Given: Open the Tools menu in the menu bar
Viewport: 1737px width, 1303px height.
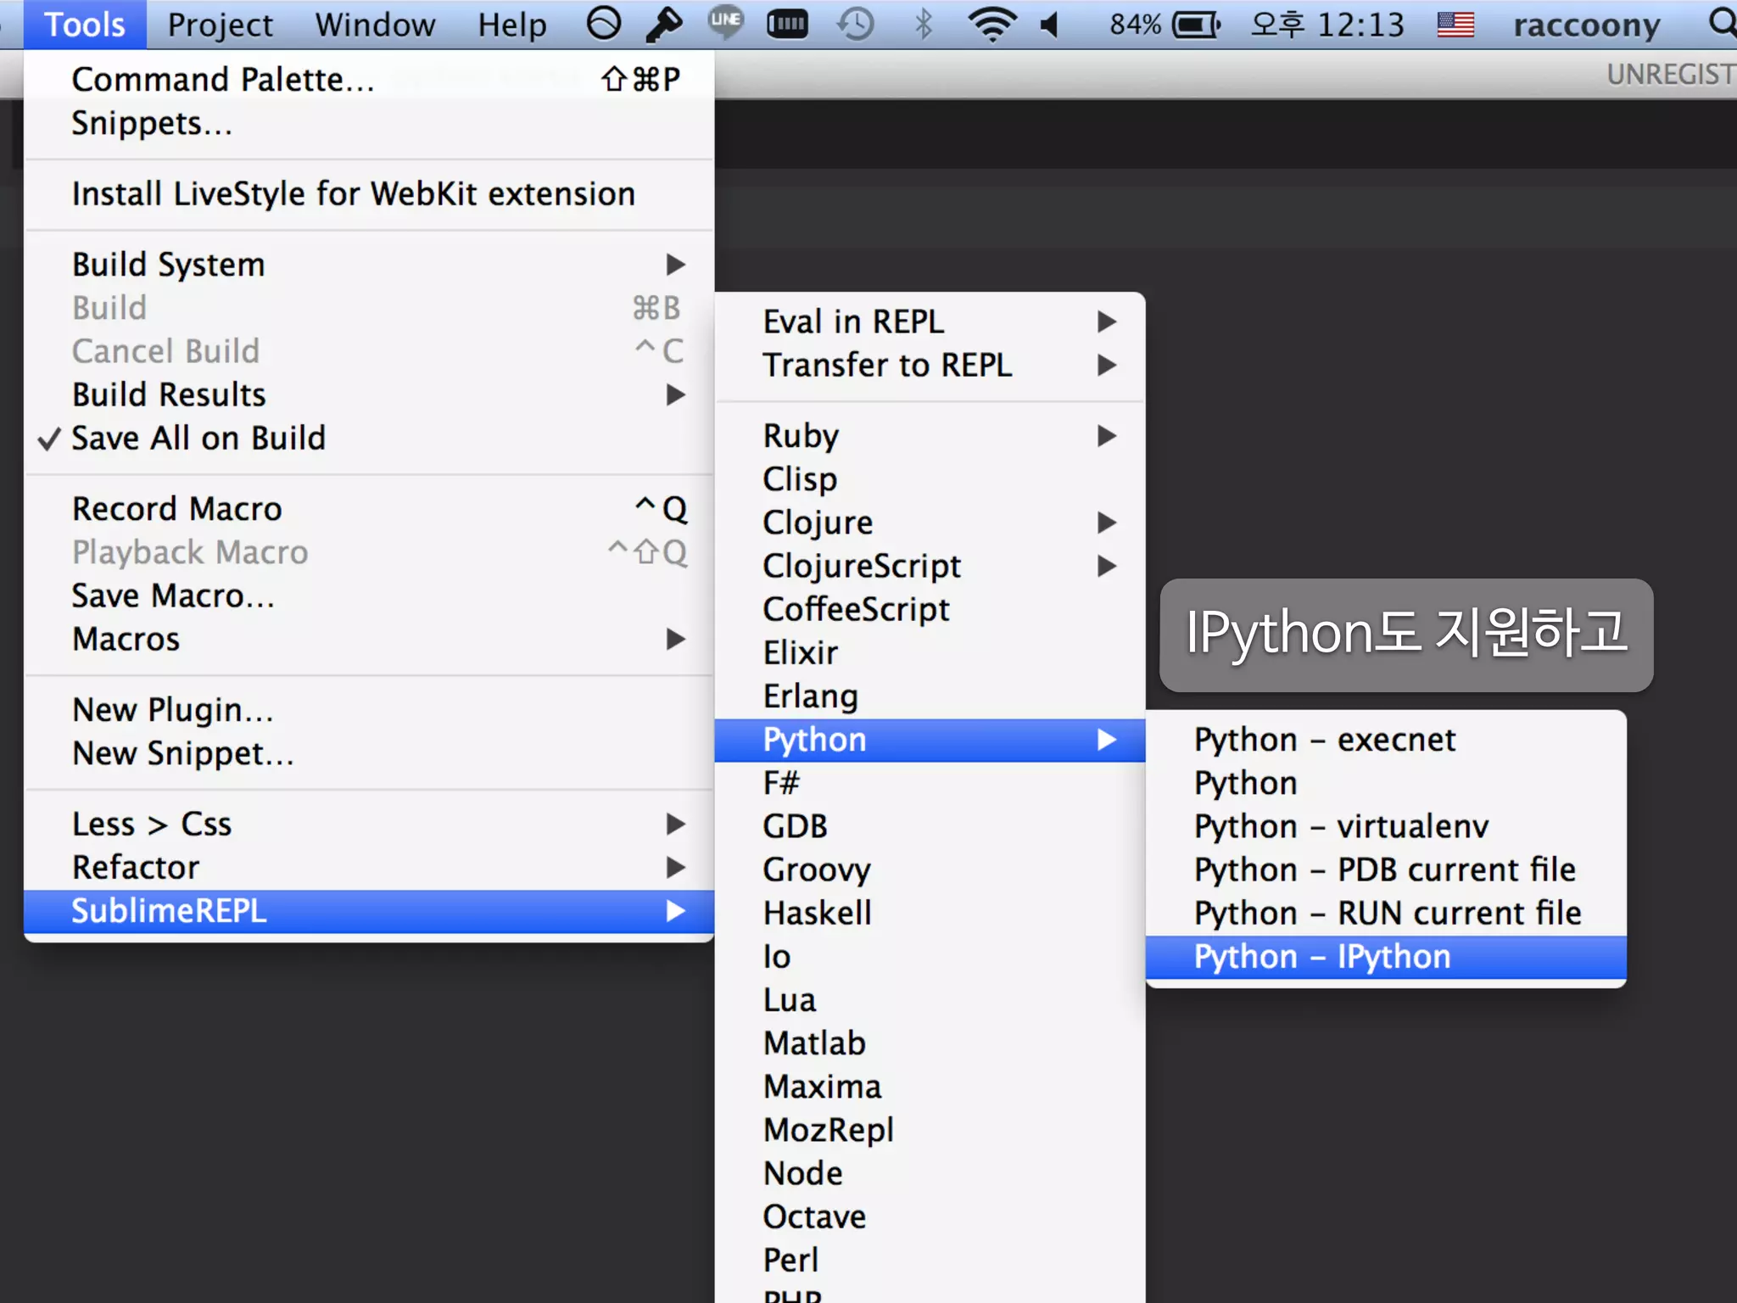Looking at the screenshot, I should click(x=85, y=25).
